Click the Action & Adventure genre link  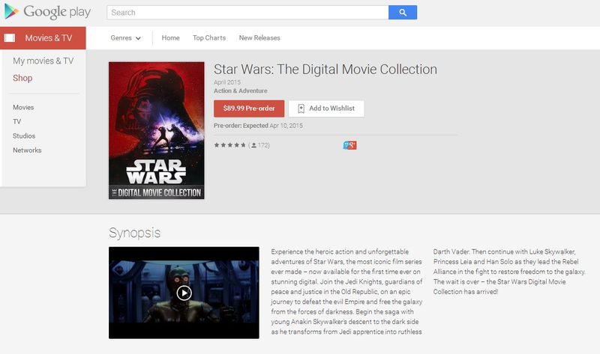pyautogui.click(x=240, y=91)
